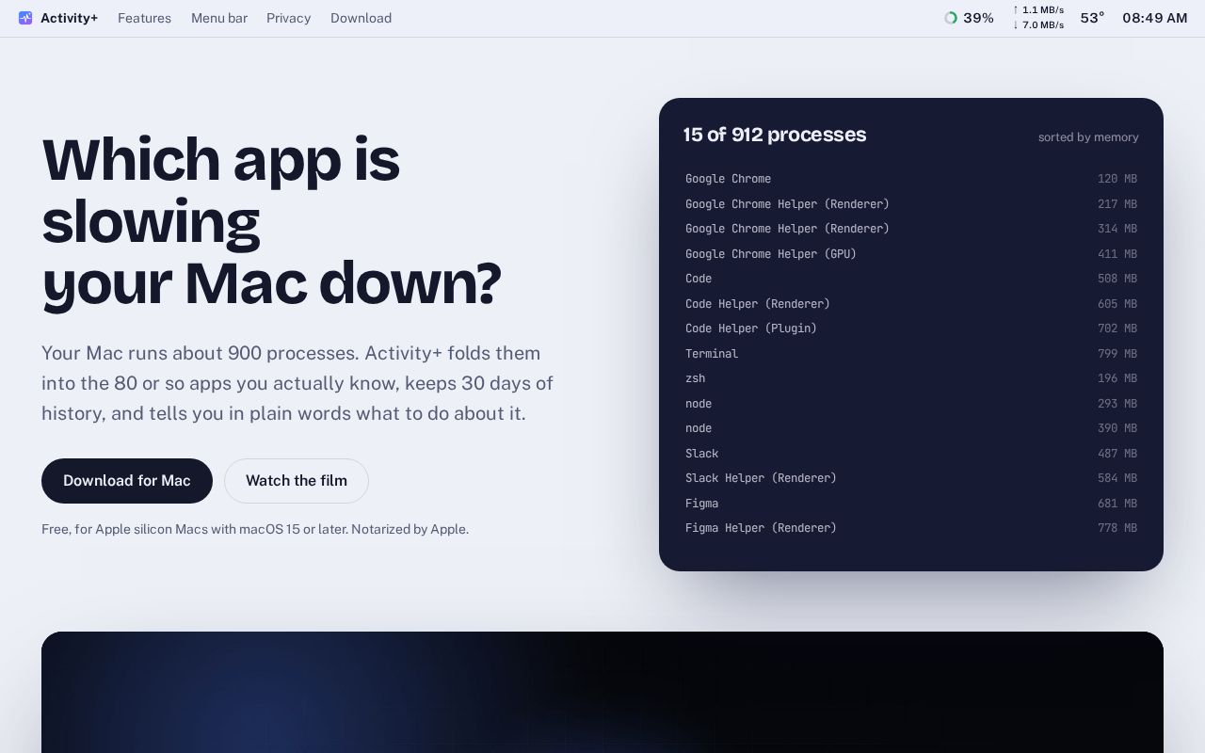Image resolution: width=1205 pixels, height=753 pixels.
Task: Click the Watch the film button
Action: coord(297,481)
